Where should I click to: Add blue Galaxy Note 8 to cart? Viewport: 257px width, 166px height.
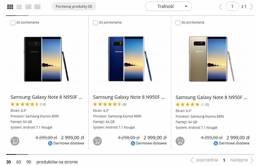pos(97,141)
